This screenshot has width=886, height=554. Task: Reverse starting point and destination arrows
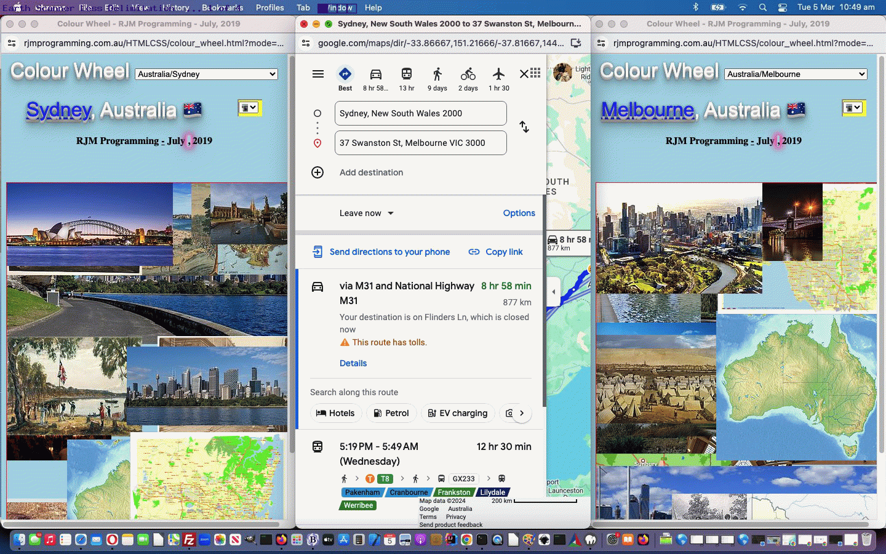coord(524,127)
